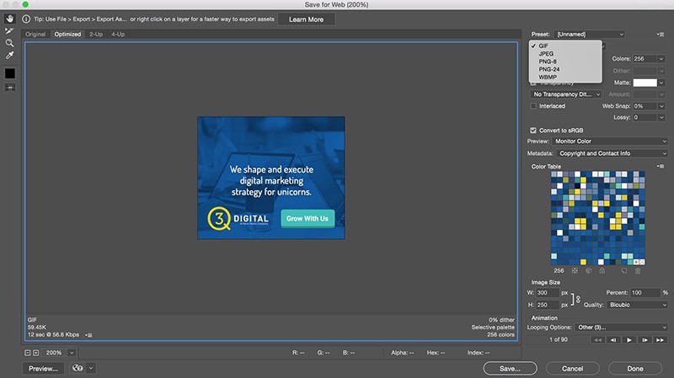The height and width of the screenshot is (378, 674).
Task: Click the Height input field
Action: [548, 305]
